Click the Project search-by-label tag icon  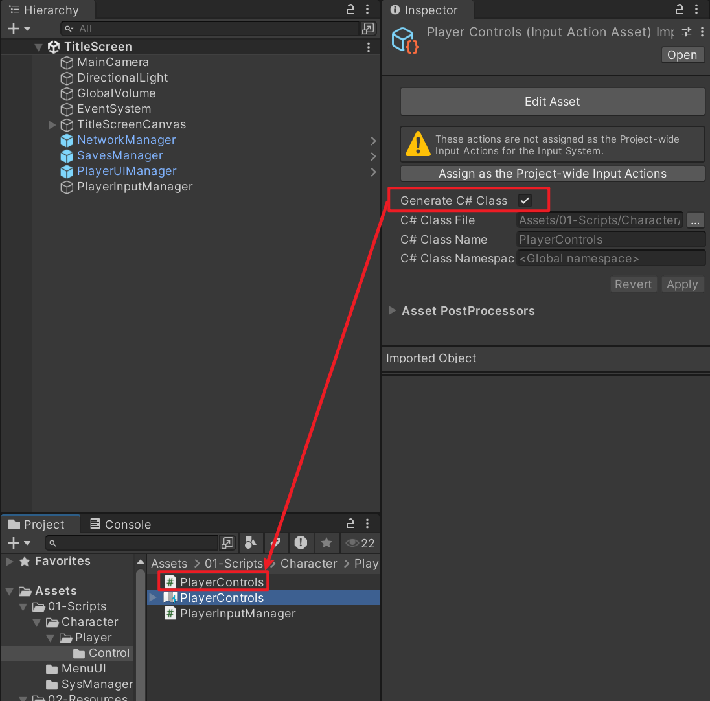point(275,542)
